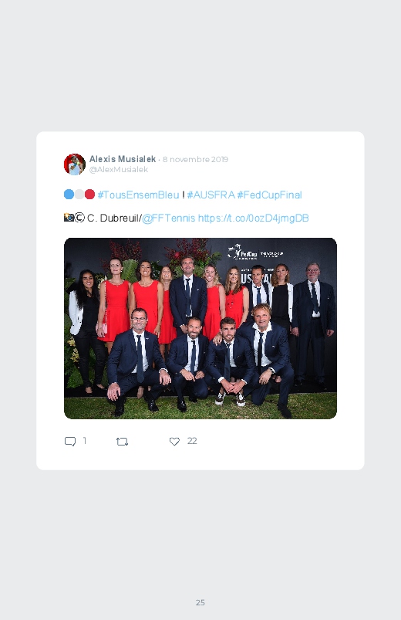
Task: Click the camera emoji in the tweet
Action: [69, 218]
